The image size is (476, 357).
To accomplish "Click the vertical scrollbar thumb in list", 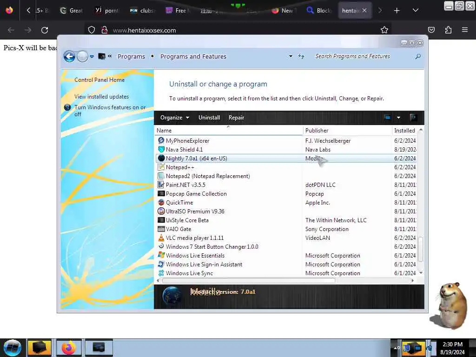I will pyautogui.click(x=420, y=249).
